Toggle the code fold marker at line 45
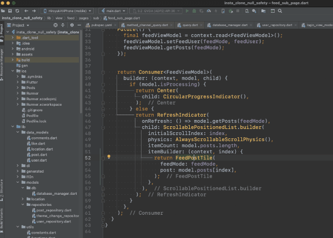Viewport: 333px width, 238px height. [103, 115]
